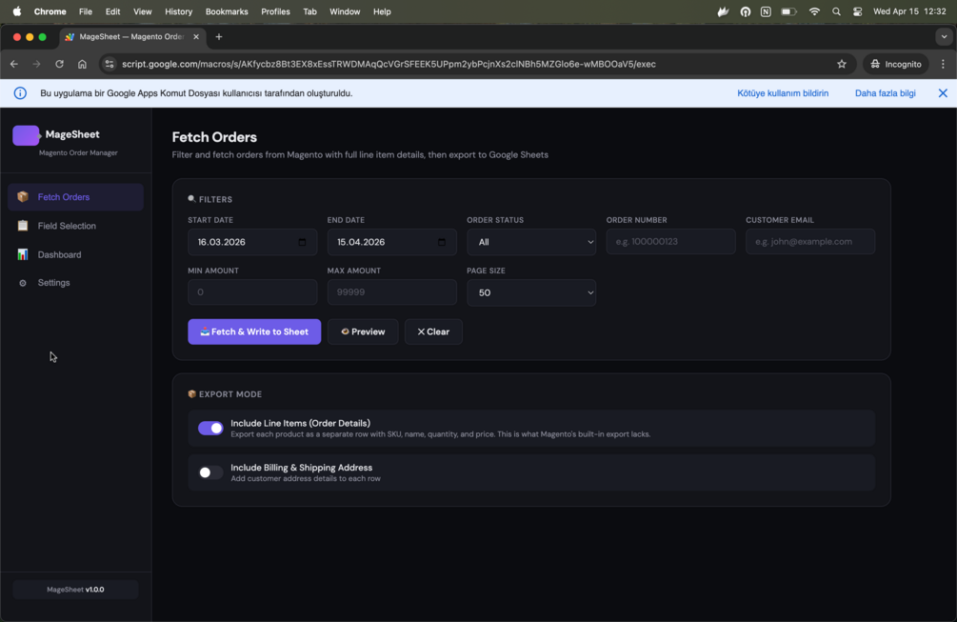Open the View menu

(142, 11)
